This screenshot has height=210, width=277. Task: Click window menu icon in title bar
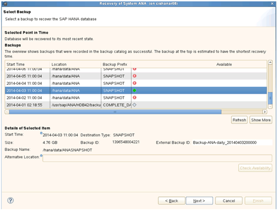pos(5,4)
